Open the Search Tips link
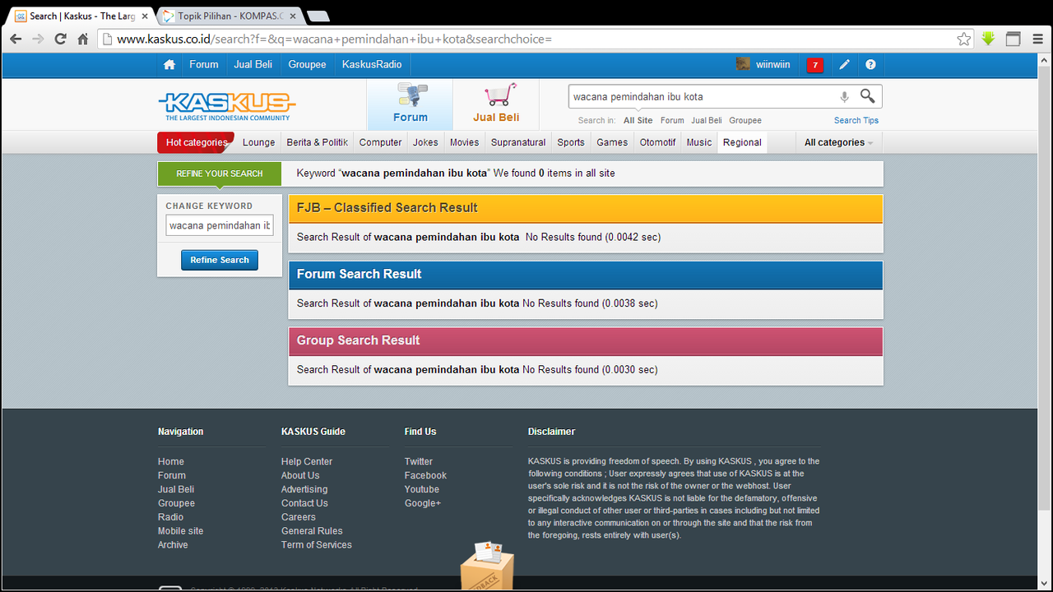 point(856,120)
